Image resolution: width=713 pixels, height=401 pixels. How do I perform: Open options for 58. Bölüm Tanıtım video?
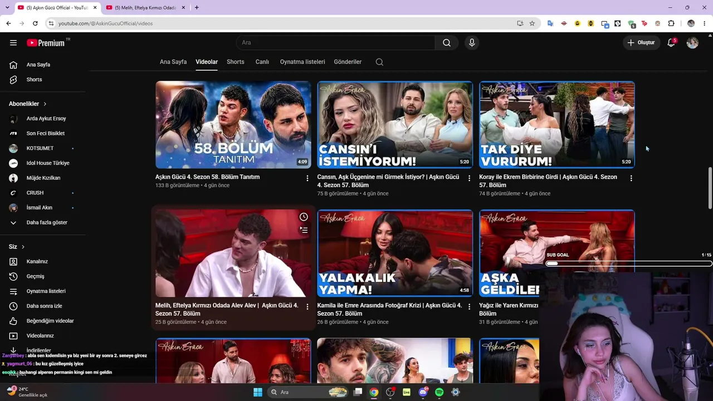(x=307, y=178)
